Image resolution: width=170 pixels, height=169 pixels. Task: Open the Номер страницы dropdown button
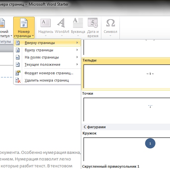click(24, 28)
